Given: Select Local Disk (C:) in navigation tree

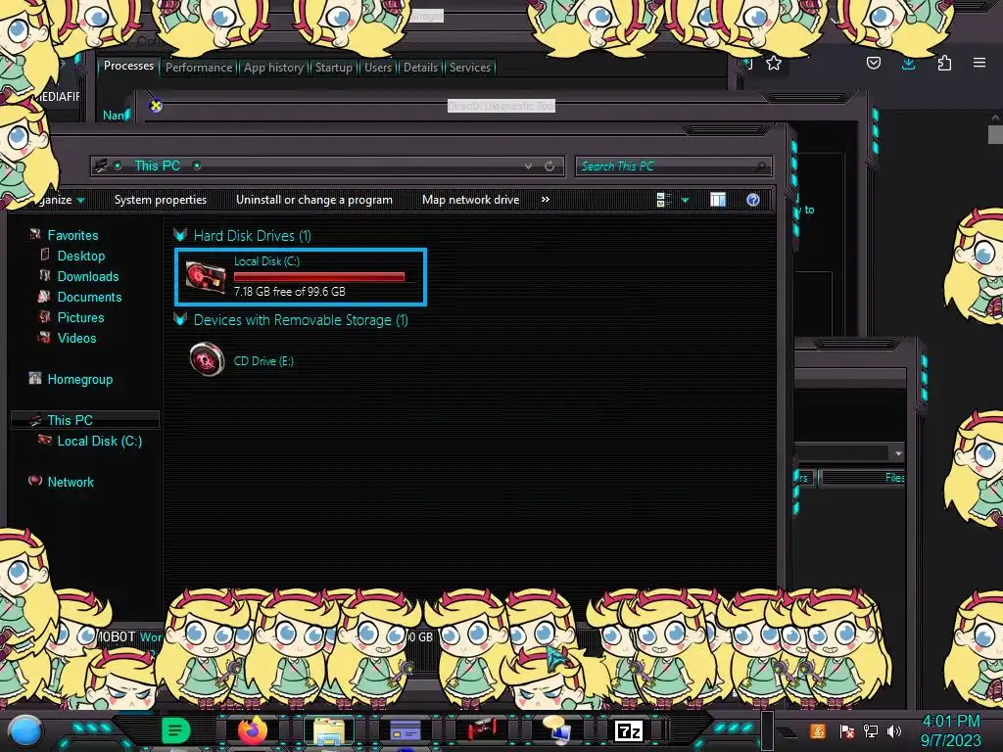Looking at the screenshot, I should pyautogui.click(x=99, y=441).
